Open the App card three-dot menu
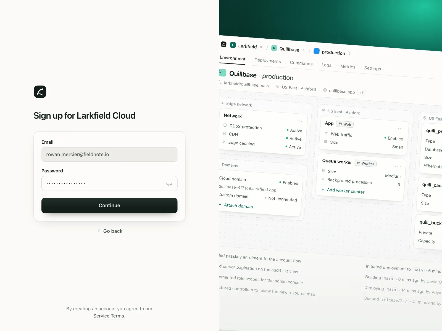442x331 pixels. 401,129
